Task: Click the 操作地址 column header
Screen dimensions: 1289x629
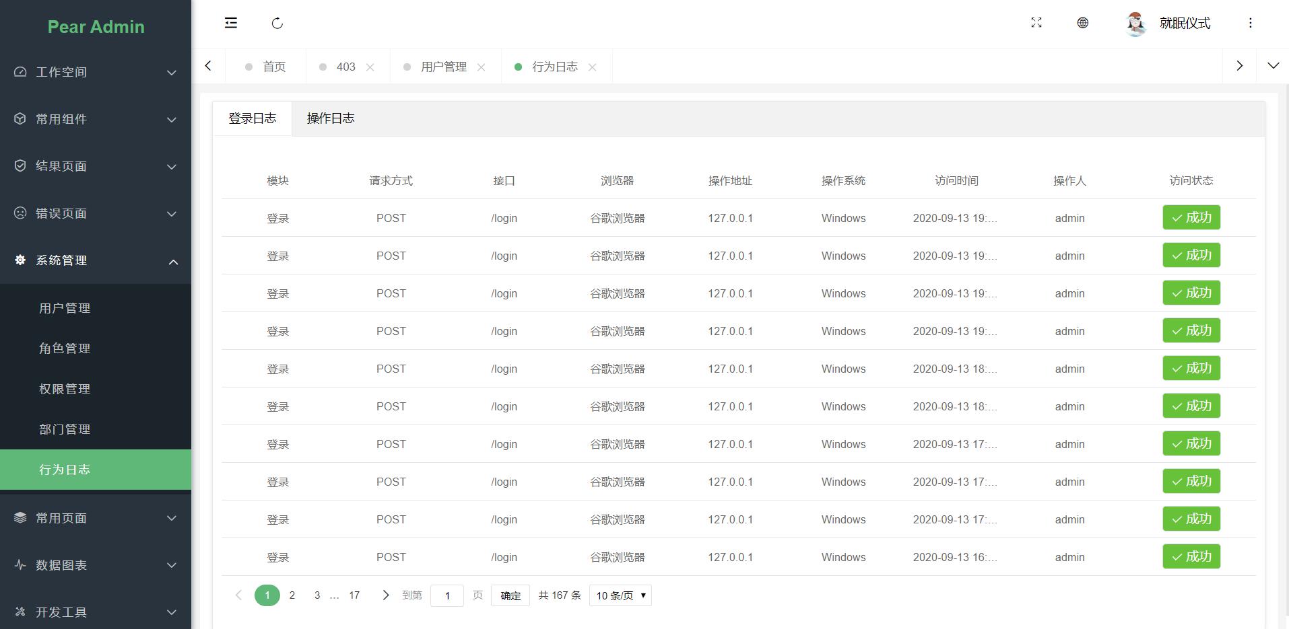Action: 730,180
